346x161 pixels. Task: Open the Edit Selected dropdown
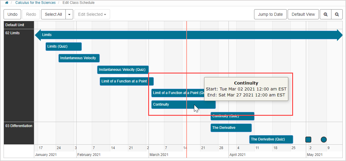coord(92,14)
